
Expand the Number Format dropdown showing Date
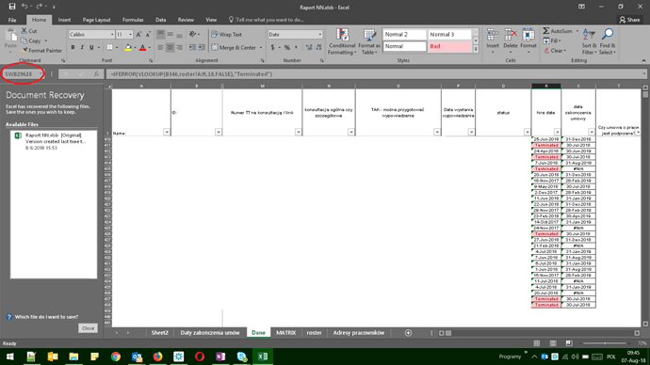(319, 35)
